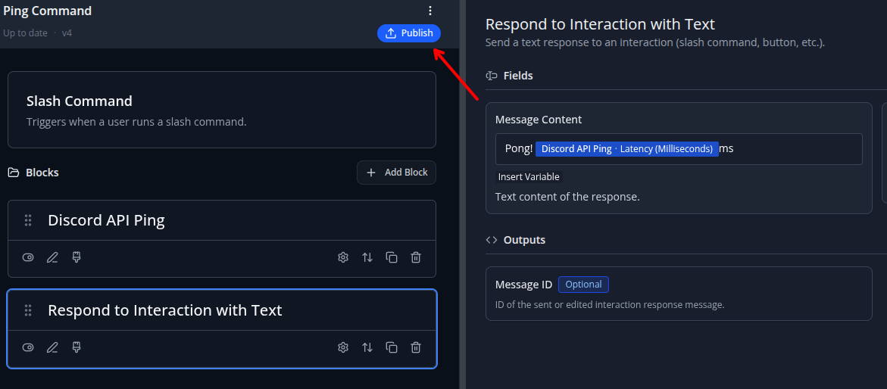Click the Blocks folder icon
Image resolution: width=887 pixels, height=389 pixels.
coord(14,173)
